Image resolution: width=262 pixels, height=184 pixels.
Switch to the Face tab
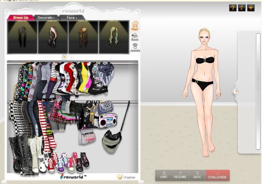pos(71,18)
